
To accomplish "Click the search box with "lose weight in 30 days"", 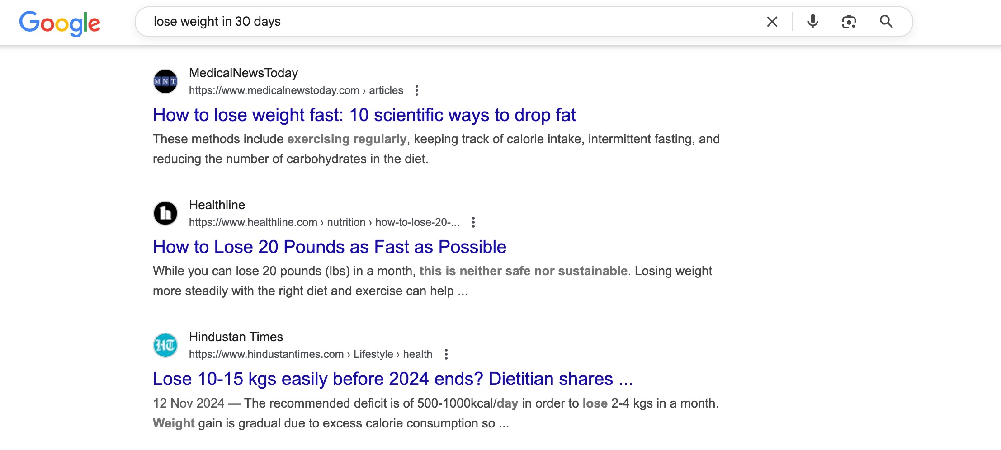I will pyautogui.click(x=452, y=22).
